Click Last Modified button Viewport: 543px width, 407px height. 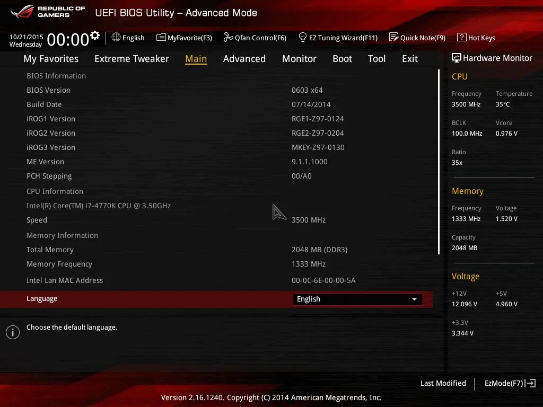pyautogui.click(x=443, y=383)
